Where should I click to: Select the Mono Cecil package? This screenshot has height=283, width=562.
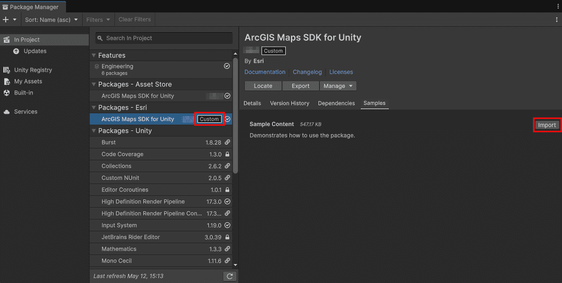click(161, 261)
